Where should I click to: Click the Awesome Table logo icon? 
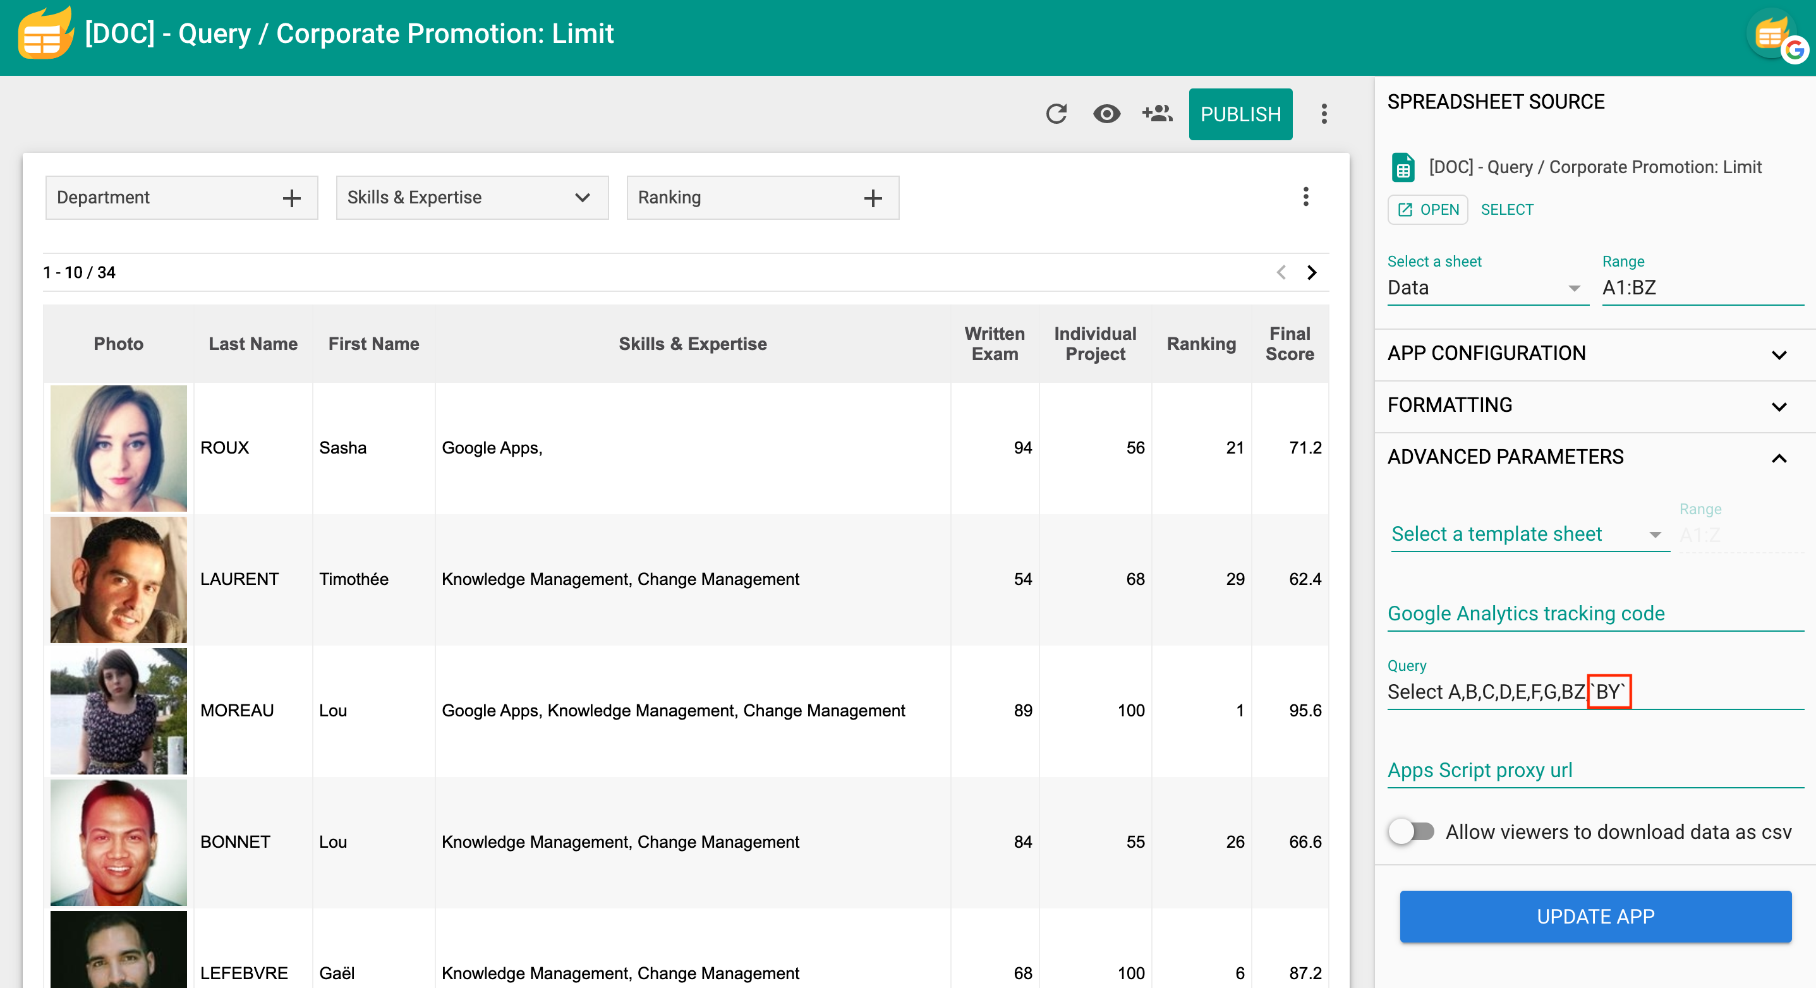(x=45, y=34)
